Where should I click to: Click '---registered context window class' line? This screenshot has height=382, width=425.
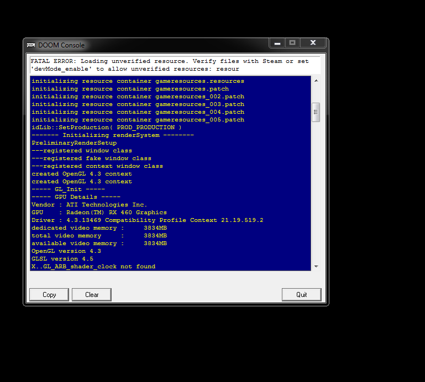pos(97,166)
